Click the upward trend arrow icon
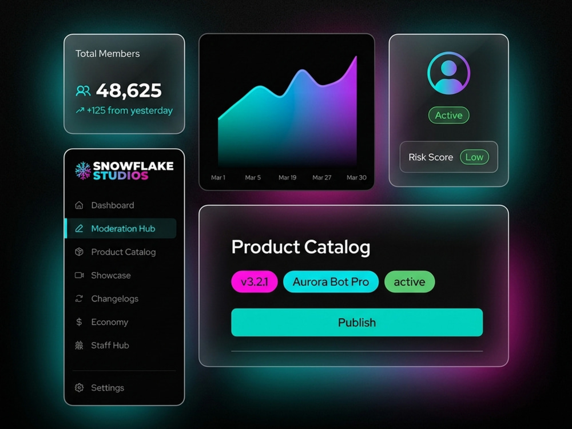 80,110
